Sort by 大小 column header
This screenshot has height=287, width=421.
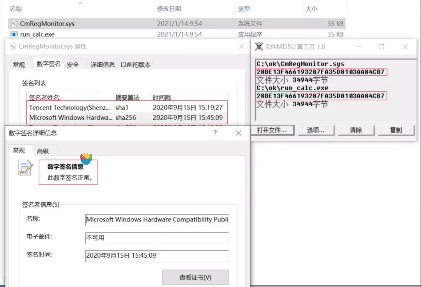(x=311, y=9)
